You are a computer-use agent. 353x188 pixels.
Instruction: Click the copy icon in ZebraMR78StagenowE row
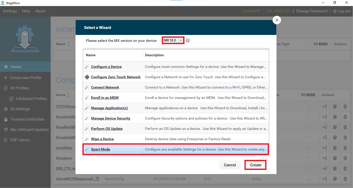pyautogui.click(x=335, y=179)
